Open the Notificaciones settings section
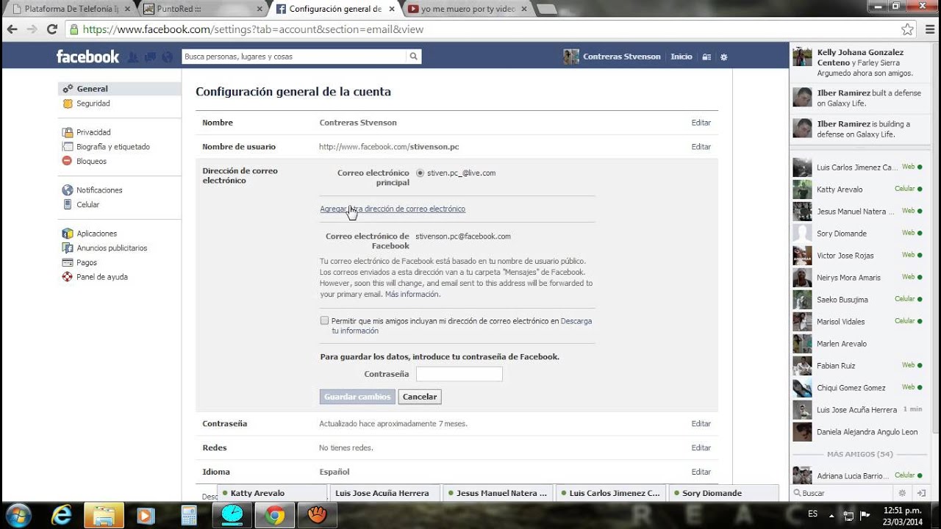This screenshot has height=529, width=941. coord(99,190)
